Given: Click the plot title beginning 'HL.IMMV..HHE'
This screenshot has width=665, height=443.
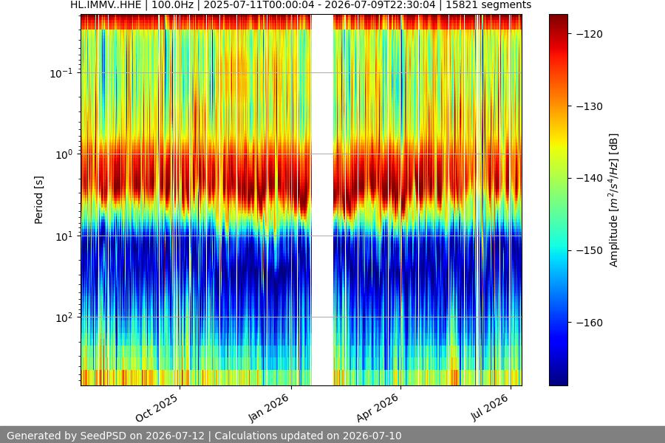Looking at the screenshot, I should tap(301, 5).
